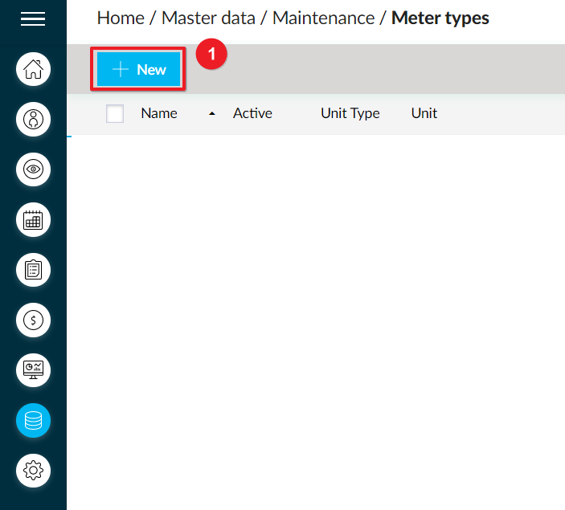Open the settings gear sidebar icon
This screenshot has width=565, height=510.
tap(33, 471)
